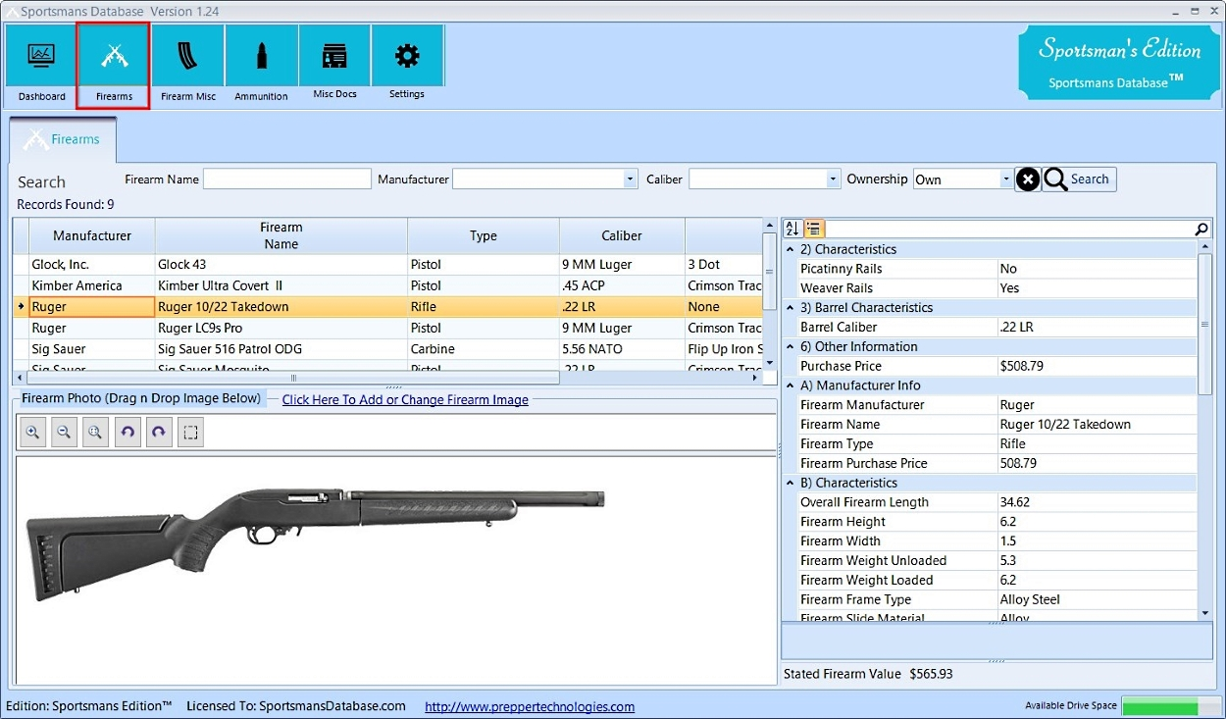Screen dimensions: 1226x719
Task: Click the firearm grid horizontal scrollbar
Action: [293, 378]
